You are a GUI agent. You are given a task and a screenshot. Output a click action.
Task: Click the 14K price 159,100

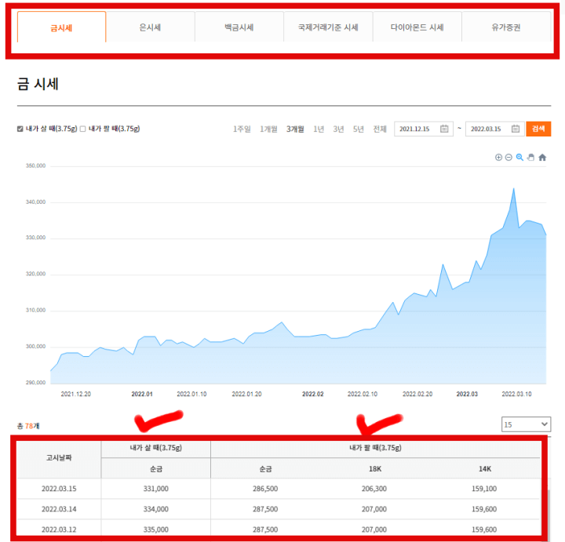pos(484,489)
